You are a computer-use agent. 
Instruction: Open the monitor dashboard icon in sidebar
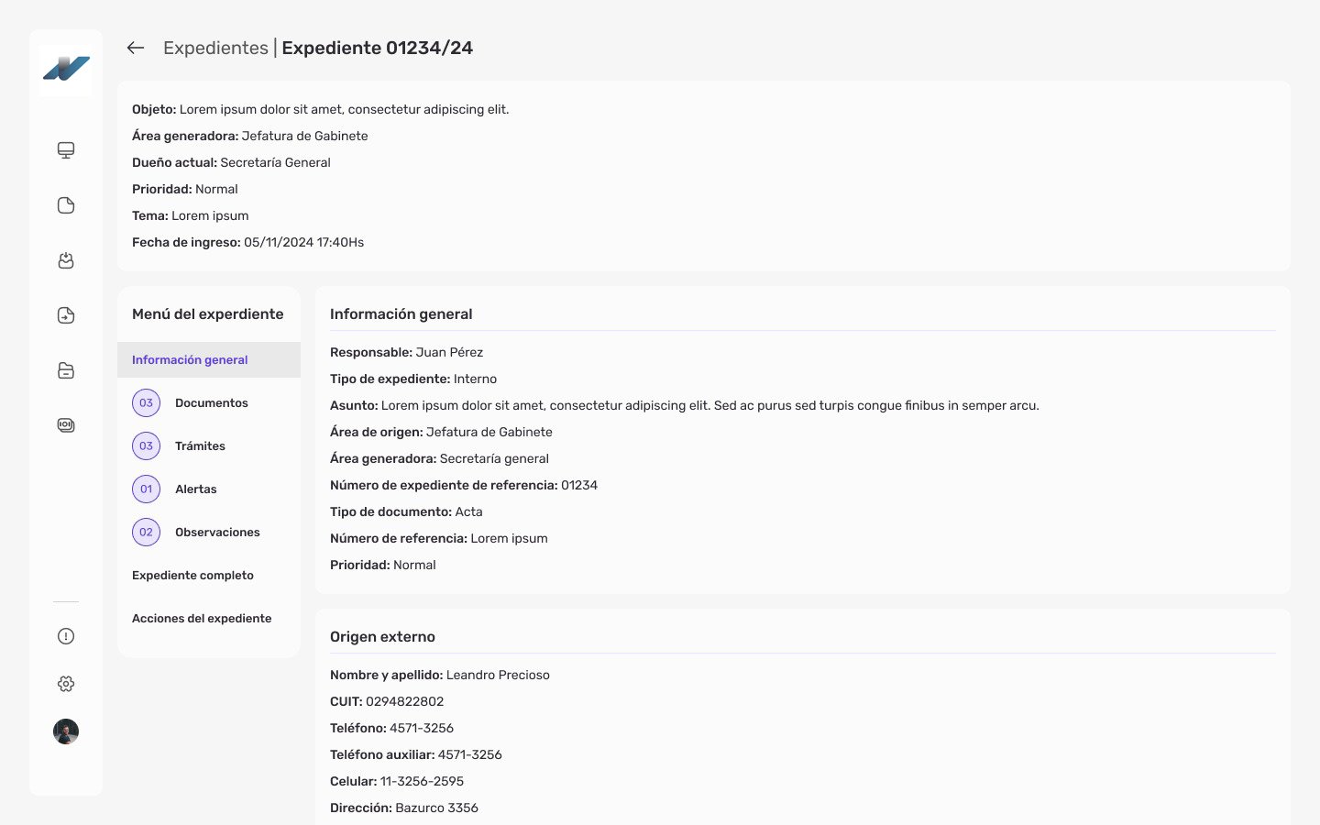coord(66,150)
